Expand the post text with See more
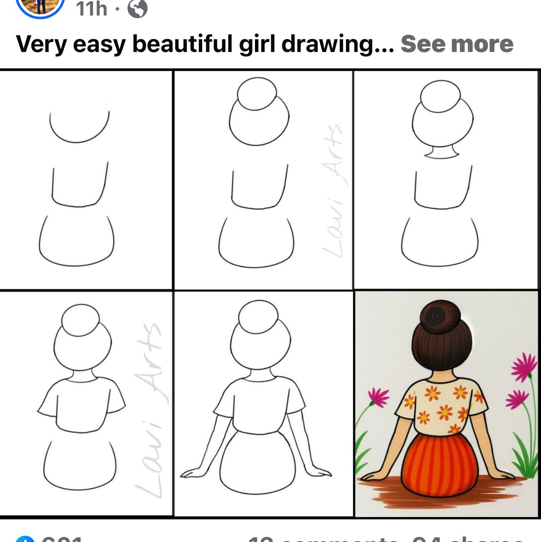 [457, 43]
